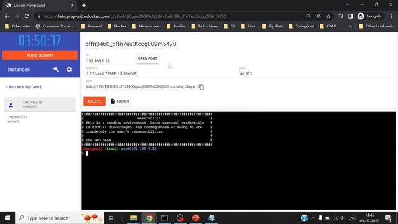This screenshot has height=224, width=398.
Task: Open the Git bookmark folder
Action: click(229, 26)
